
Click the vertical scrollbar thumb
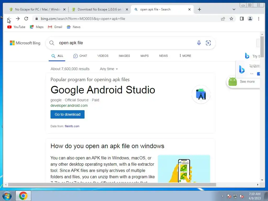262,47
